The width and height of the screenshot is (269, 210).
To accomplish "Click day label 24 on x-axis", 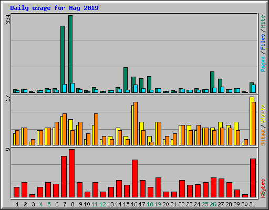I will [197, 204].
